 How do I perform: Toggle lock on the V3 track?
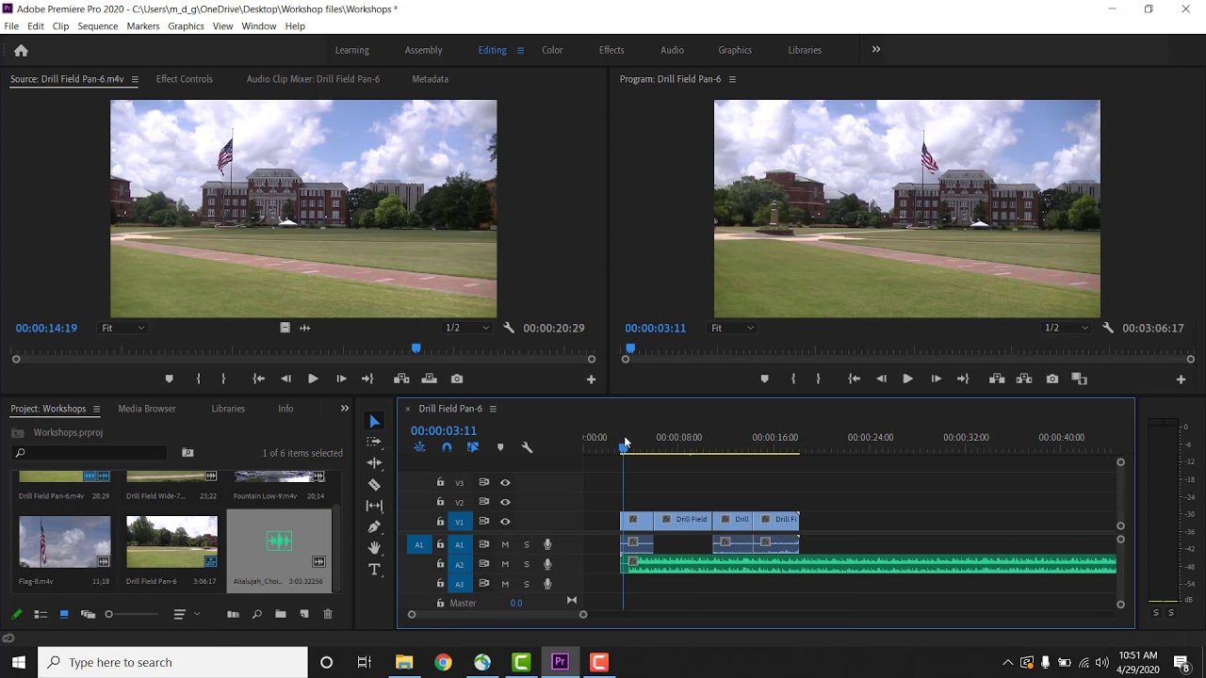(440, 482)
